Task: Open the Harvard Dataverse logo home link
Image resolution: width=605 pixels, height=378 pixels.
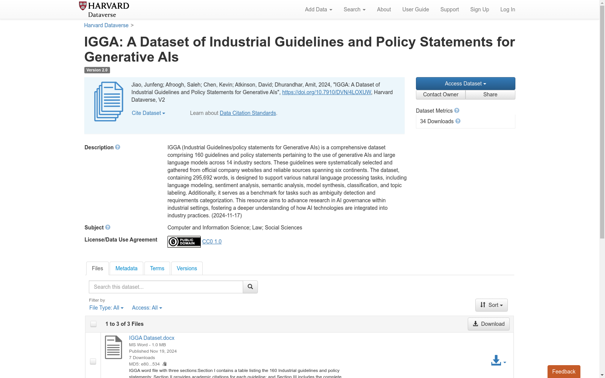Action: [104, 9]
